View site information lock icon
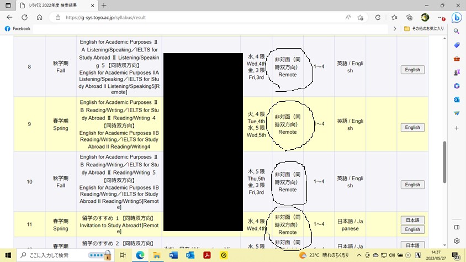The image size is (466, 262). click(58, 17)
